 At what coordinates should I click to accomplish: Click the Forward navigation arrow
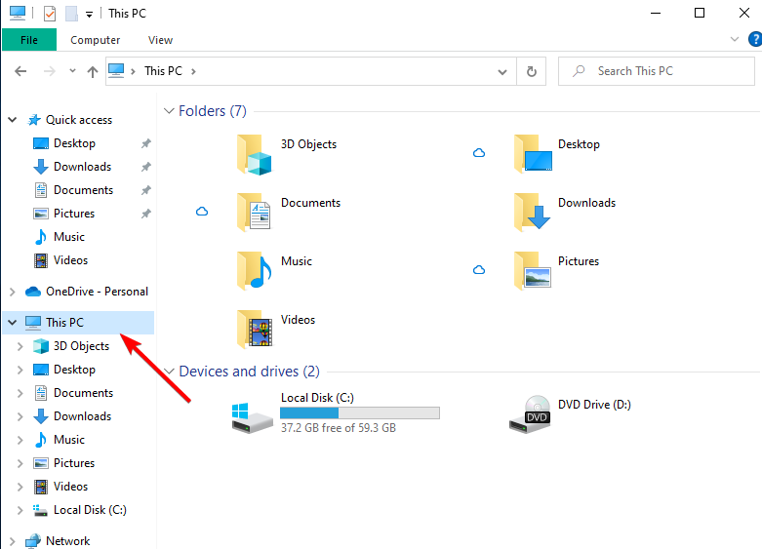tap(49, 71)
